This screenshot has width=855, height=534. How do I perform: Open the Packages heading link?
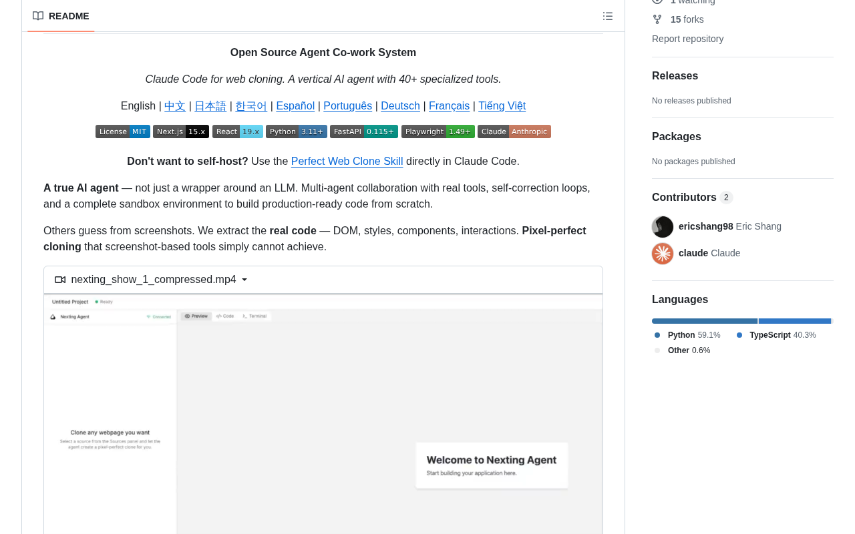point(677,137)
